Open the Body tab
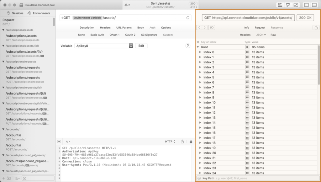The height and width of the screenshot is (182, 321). pyautogui.click(x=140, y=28)
